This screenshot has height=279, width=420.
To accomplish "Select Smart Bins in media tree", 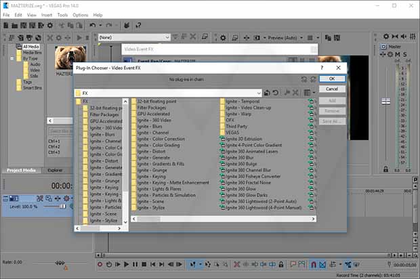I will tap(32, 88).
